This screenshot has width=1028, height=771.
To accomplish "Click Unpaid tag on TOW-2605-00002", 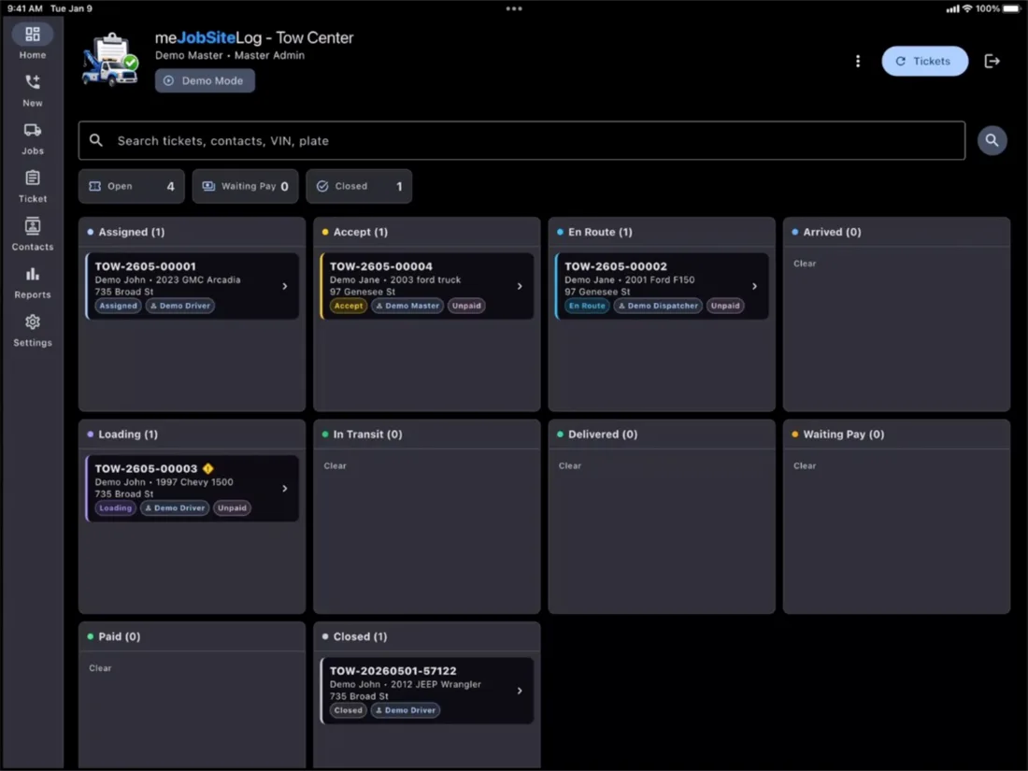I will point(725,306).
